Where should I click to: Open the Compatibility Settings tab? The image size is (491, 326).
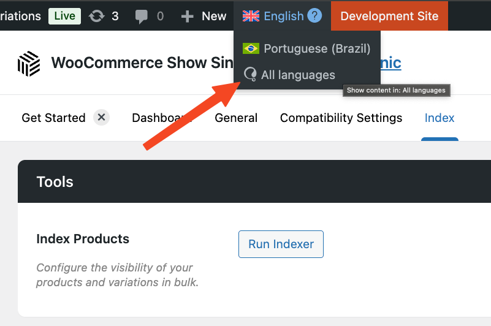(x=341, y=118)
